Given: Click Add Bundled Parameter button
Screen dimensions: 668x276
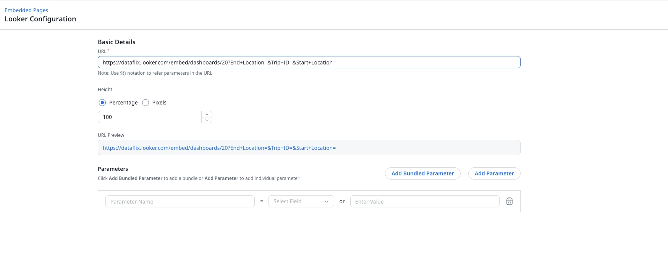Looking at the screenshot, I should coord(423,173).
